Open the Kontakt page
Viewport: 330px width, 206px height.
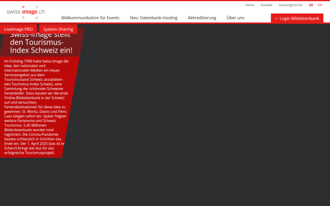tap(266, 5)
